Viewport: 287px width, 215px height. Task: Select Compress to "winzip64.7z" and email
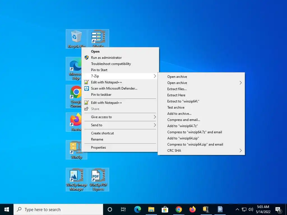[201, 132]
